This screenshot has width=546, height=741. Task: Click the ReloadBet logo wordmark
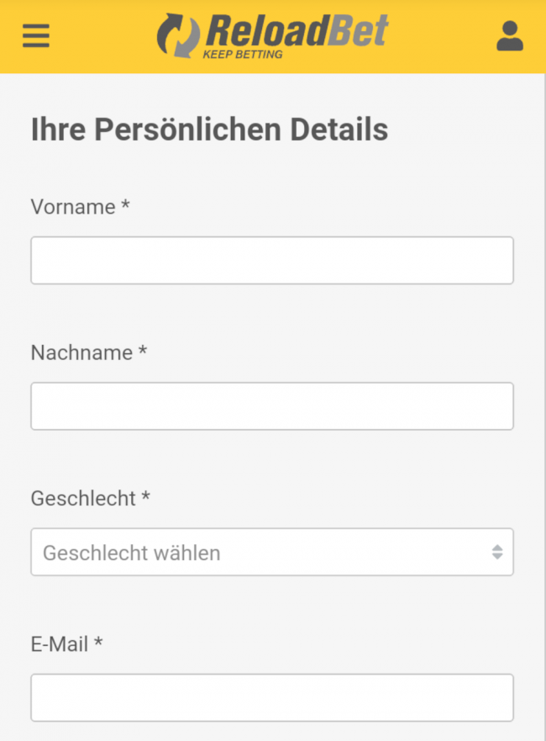[296, 30]
